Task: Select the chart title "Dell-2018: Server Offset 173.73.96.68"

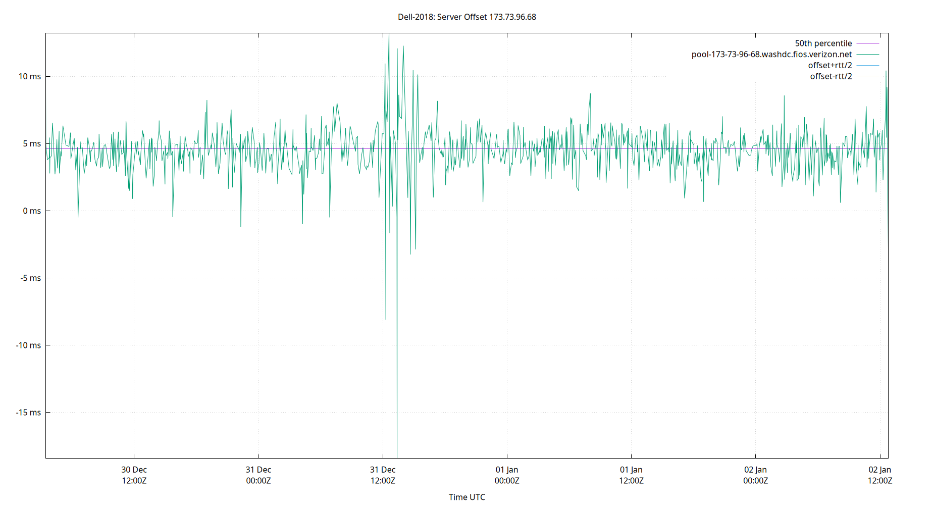Action: [x=467, y=17]
